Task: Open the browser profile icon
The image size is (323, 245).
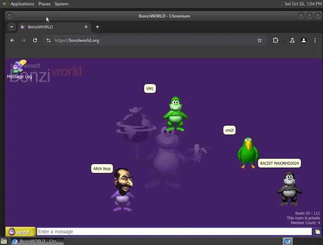Action: pyautogui.click(x=304, y=40)
